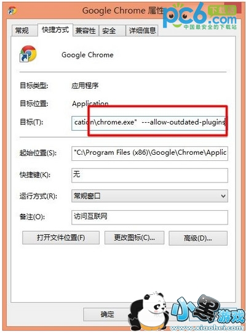Click the 打开文件位置(F) button
This screenshot has width=246, height=333.
61,238
